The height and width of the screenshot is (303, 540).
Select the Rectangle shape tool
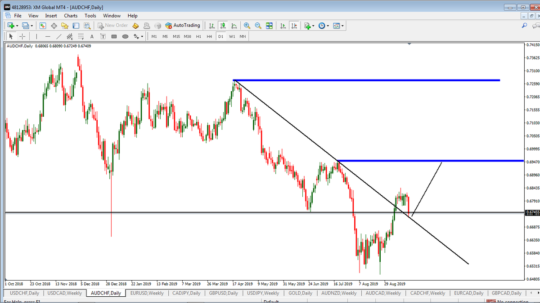pyautogui.click(x=114, y=36)
